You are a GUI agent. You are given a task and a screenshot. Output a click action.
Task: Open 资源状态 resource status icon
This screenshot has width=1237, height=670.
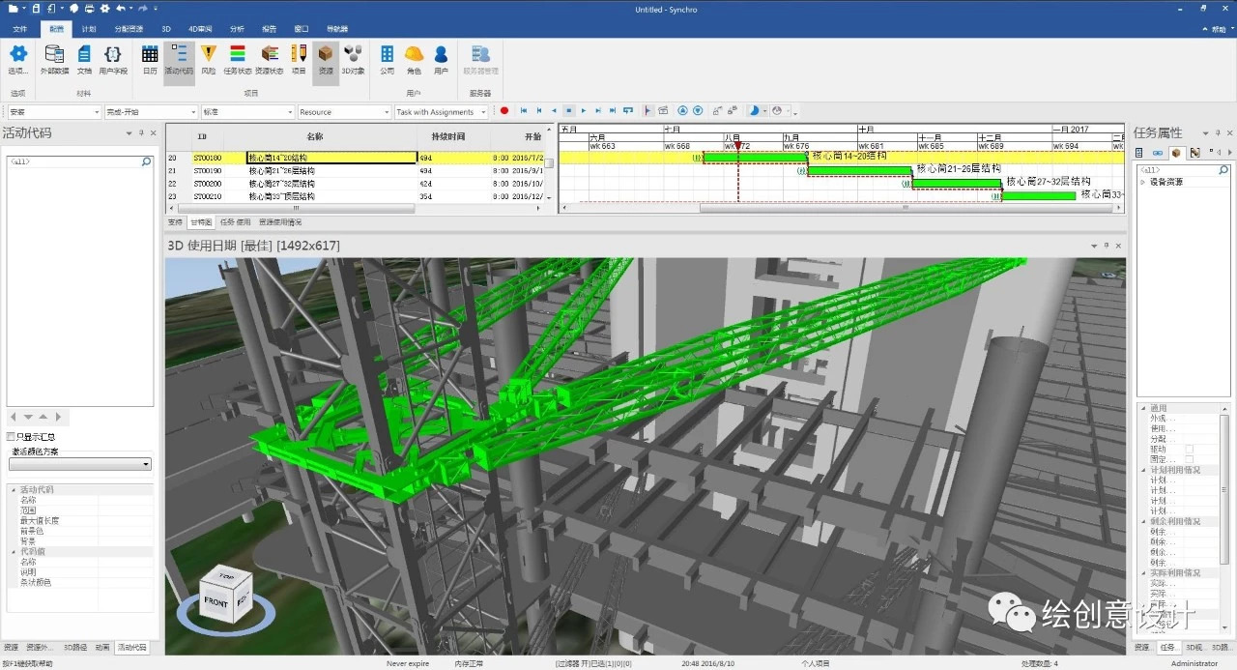click(x=270, y=54)
